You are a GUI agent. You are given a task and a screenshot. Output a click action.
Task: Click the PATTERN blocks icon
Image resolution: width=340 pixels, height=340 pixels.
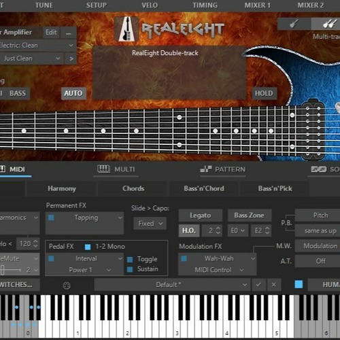tap(206, 169)
